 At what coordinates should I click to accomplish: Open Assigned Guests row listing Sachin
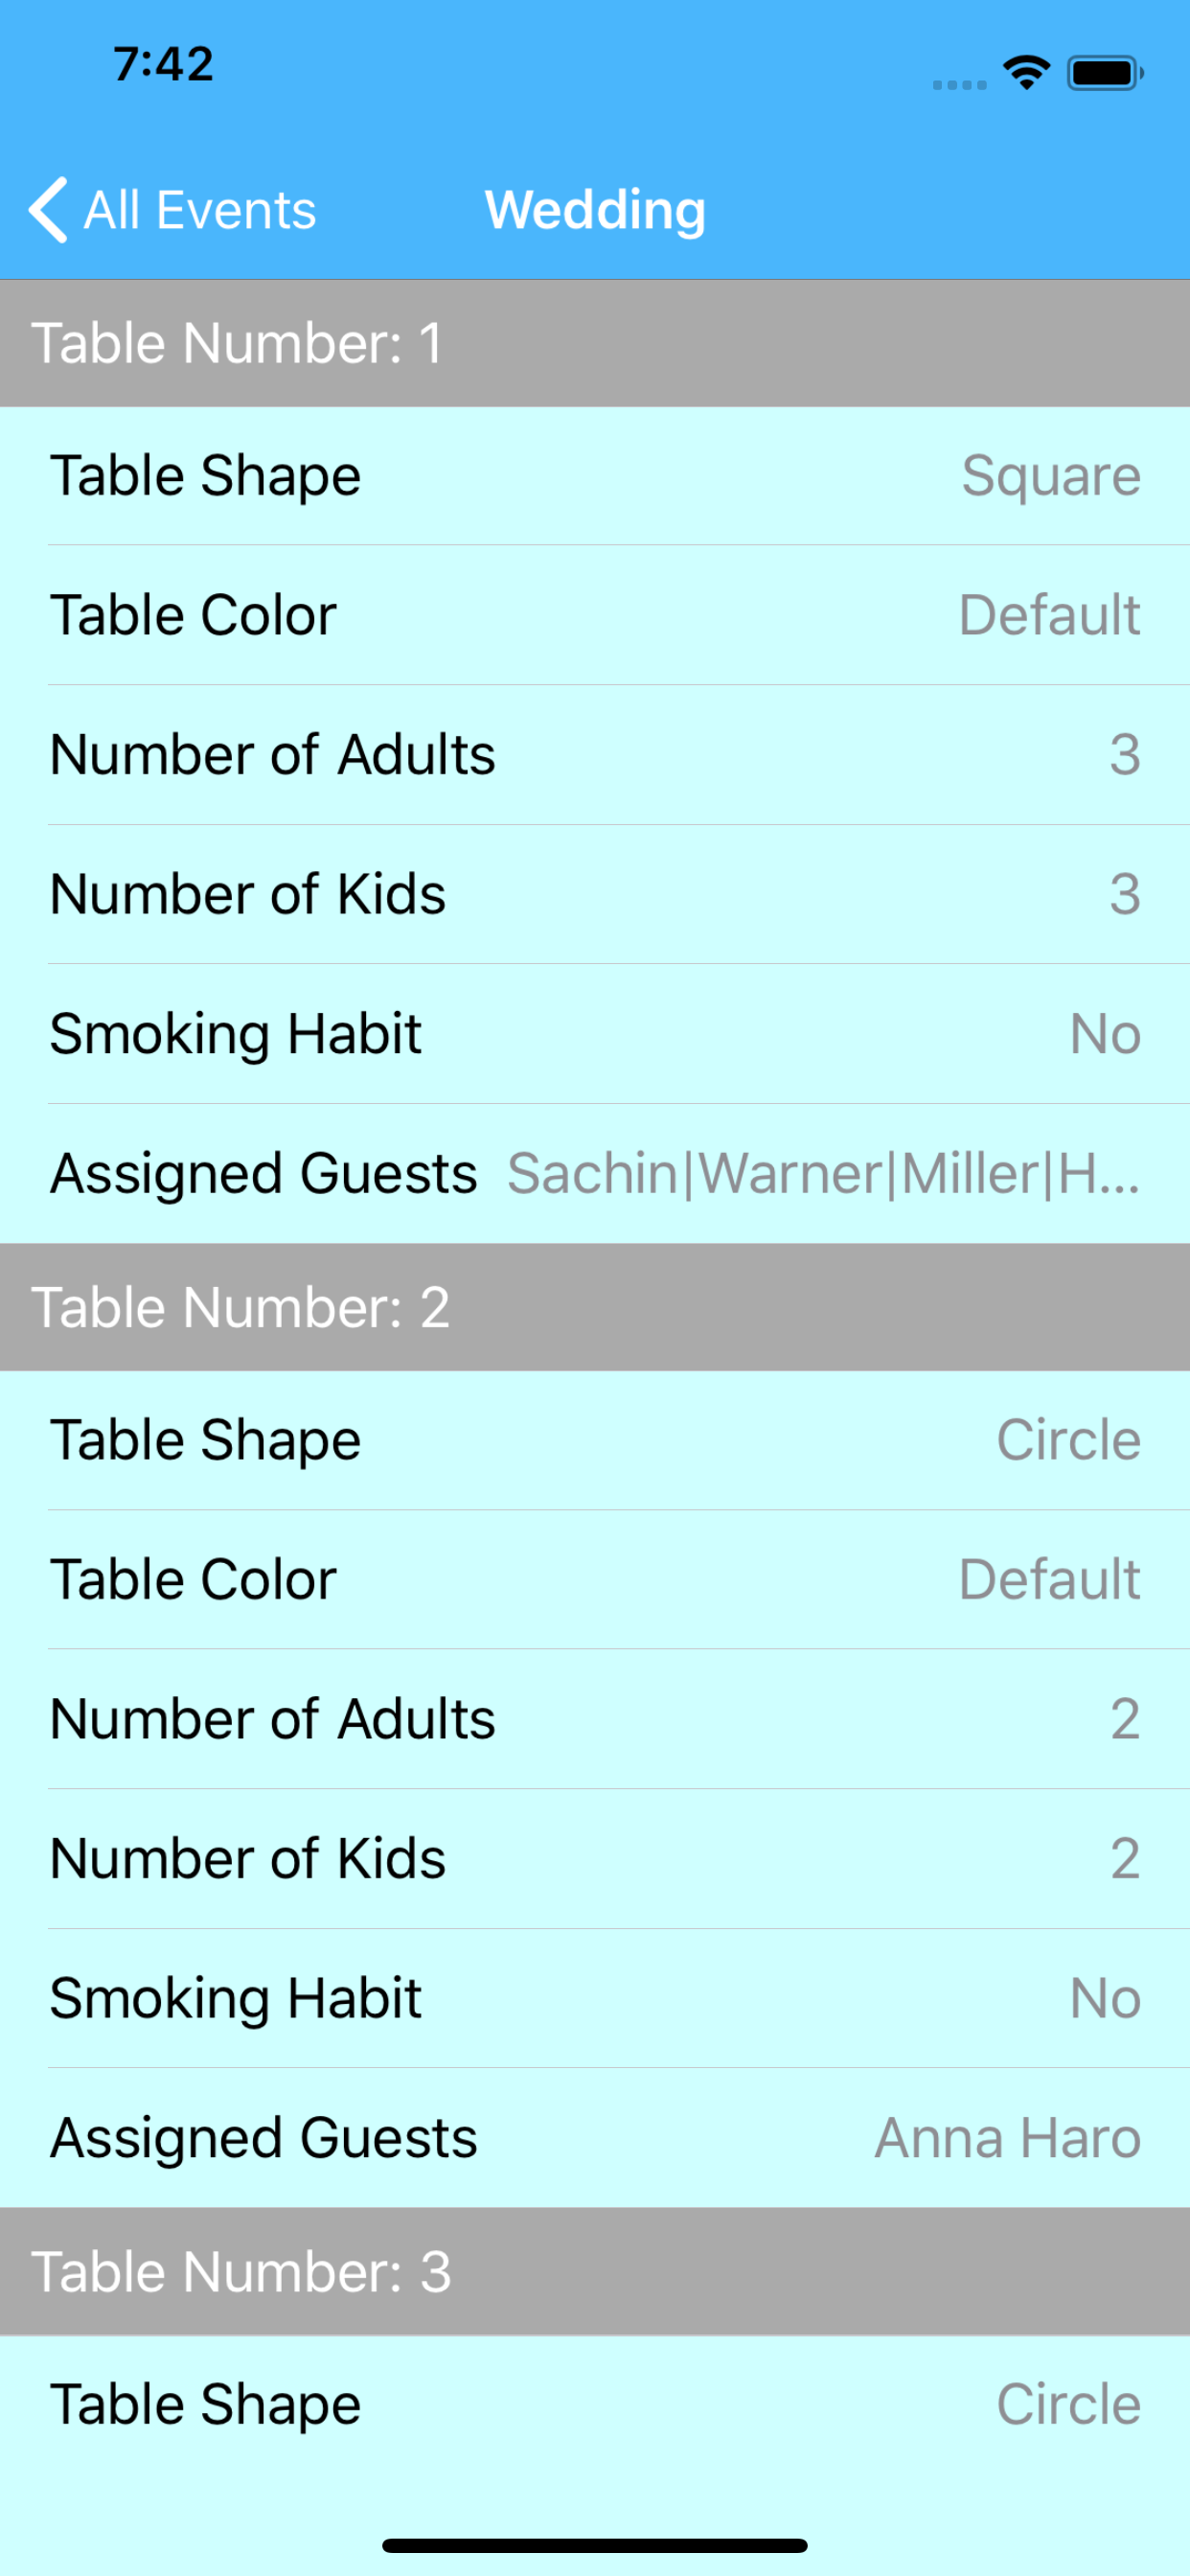(x=595, y=1174)
